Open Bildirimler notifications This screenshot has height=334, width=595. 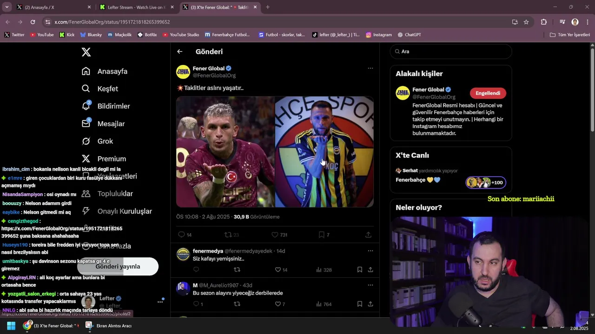click(x=106, y=106)
